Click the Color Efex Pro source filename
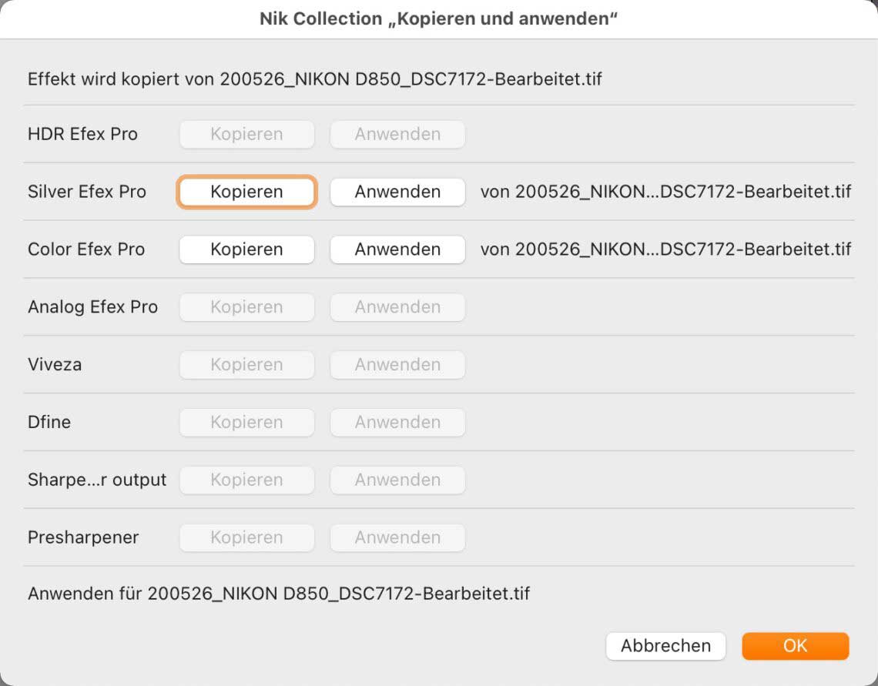The height and width of the screenshot is (686, 878). click(665, 249)
